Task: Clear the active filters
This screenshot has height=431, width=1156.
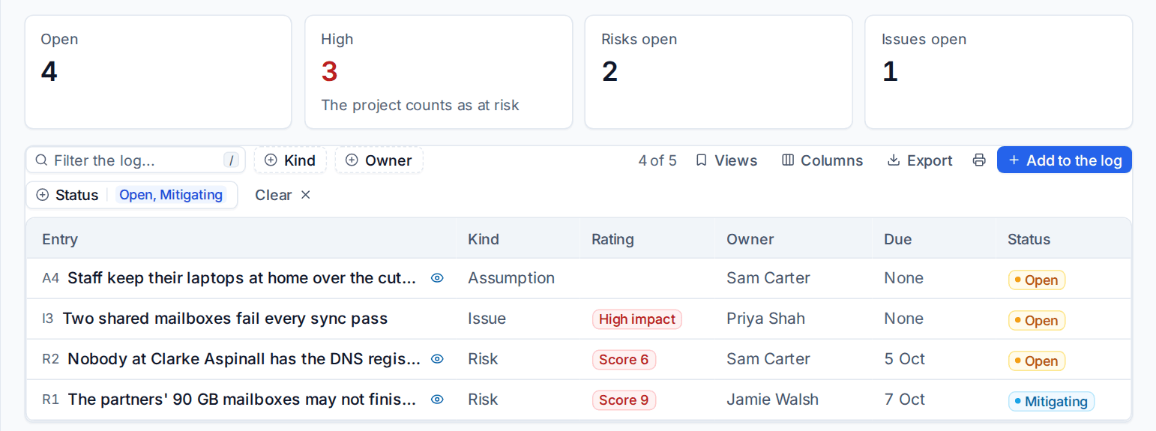Action: pos(282,195)
